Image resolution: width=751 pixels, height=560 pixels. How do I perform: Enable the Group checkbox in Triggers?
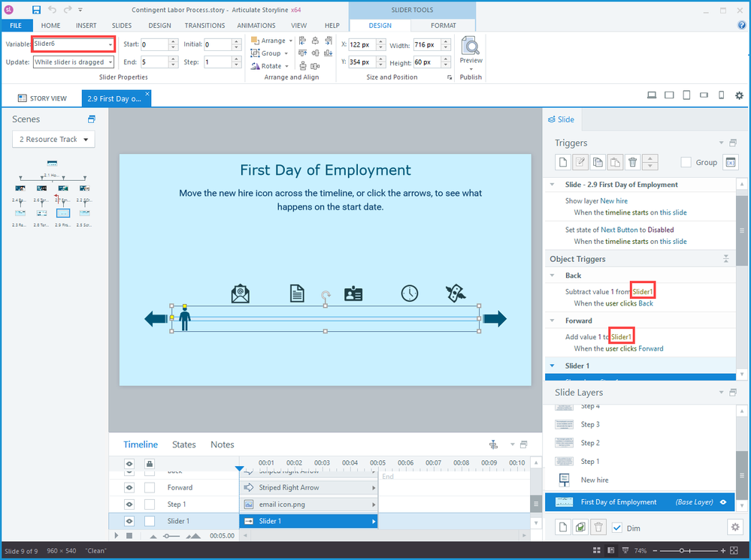click(x=686, y=162)
